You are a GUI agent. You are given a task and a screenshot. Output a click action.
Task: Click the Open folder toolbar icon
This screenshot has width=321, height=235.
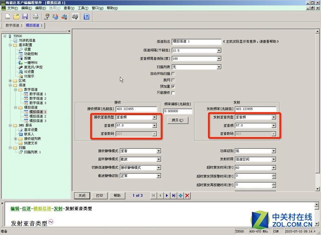(x=17, y=17)
